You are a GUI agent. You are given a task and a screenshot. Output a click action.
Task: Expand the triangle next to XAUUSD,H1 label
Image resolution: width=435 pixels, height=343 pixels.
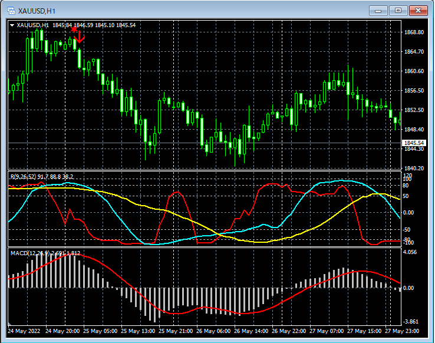click(12, 25)
